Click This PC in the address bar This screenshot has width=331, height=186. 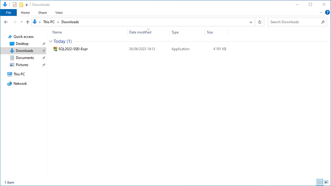[x=49, y=22]
